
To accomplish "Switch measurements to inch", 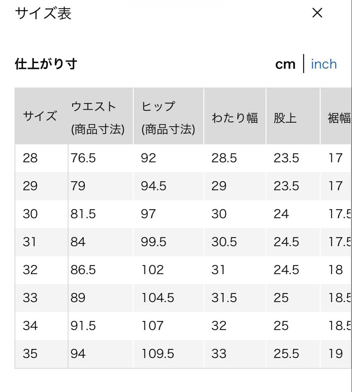I will point(324,64).
